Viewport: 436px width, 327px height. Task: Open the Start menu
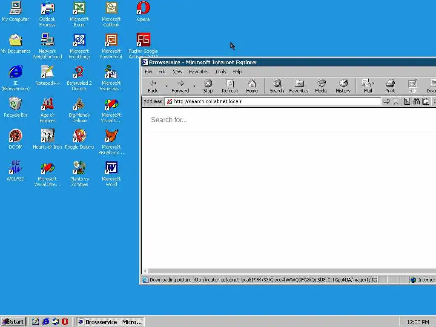[x=13, y=322]
